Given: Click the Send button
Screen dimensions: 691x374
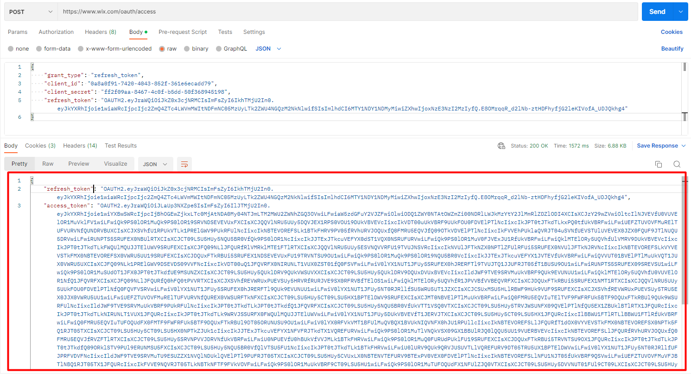Looking at the screenshot, I should 660,11.
